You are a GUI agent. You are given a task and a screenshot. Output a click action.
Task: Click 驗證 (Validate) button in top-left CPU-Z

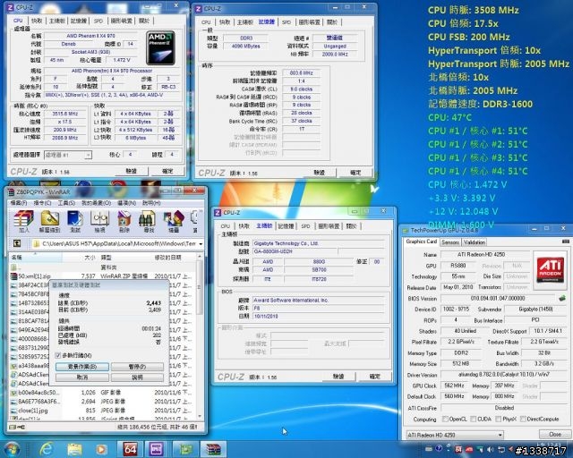[132, 171]
